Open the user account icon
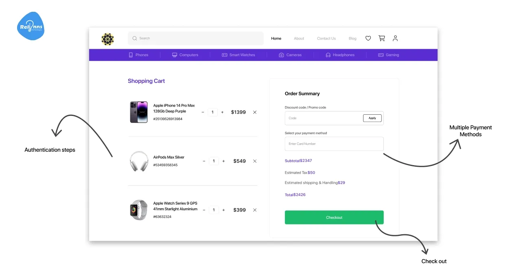 [x=395, y=38]
